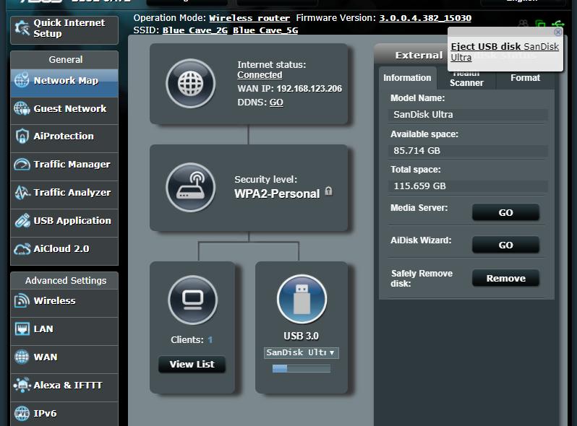Click the View List clients button

192,364
